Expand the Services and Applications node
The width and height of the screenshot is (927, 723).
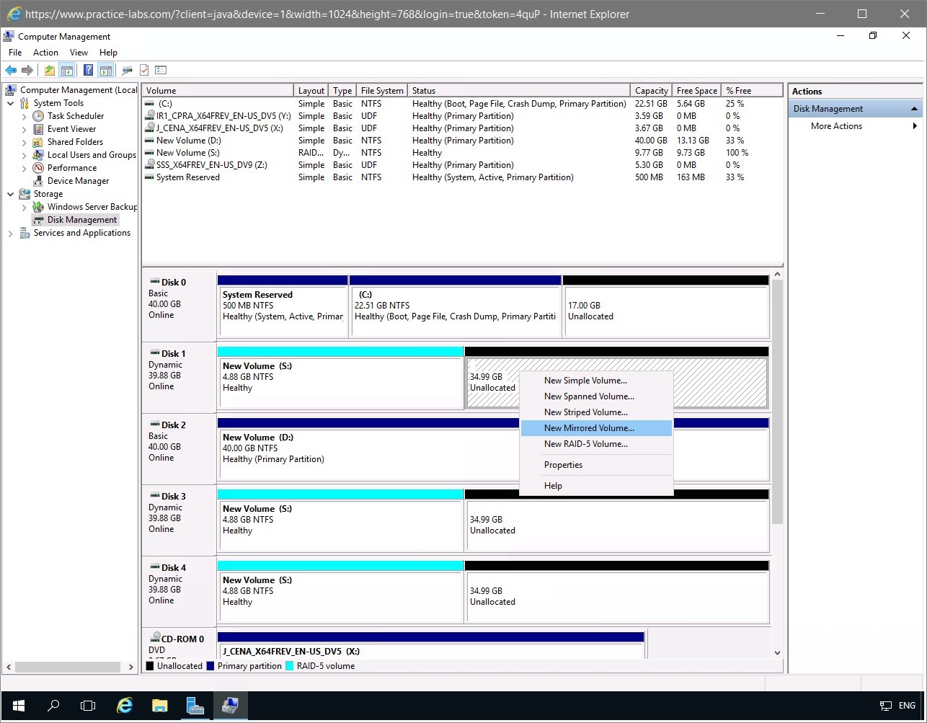pyautogui.click(x=11, y=233)
